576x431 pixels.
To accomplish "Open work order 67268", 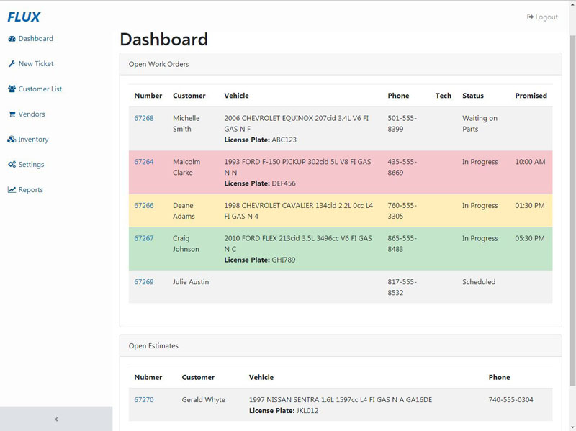I will coord(144,118).
